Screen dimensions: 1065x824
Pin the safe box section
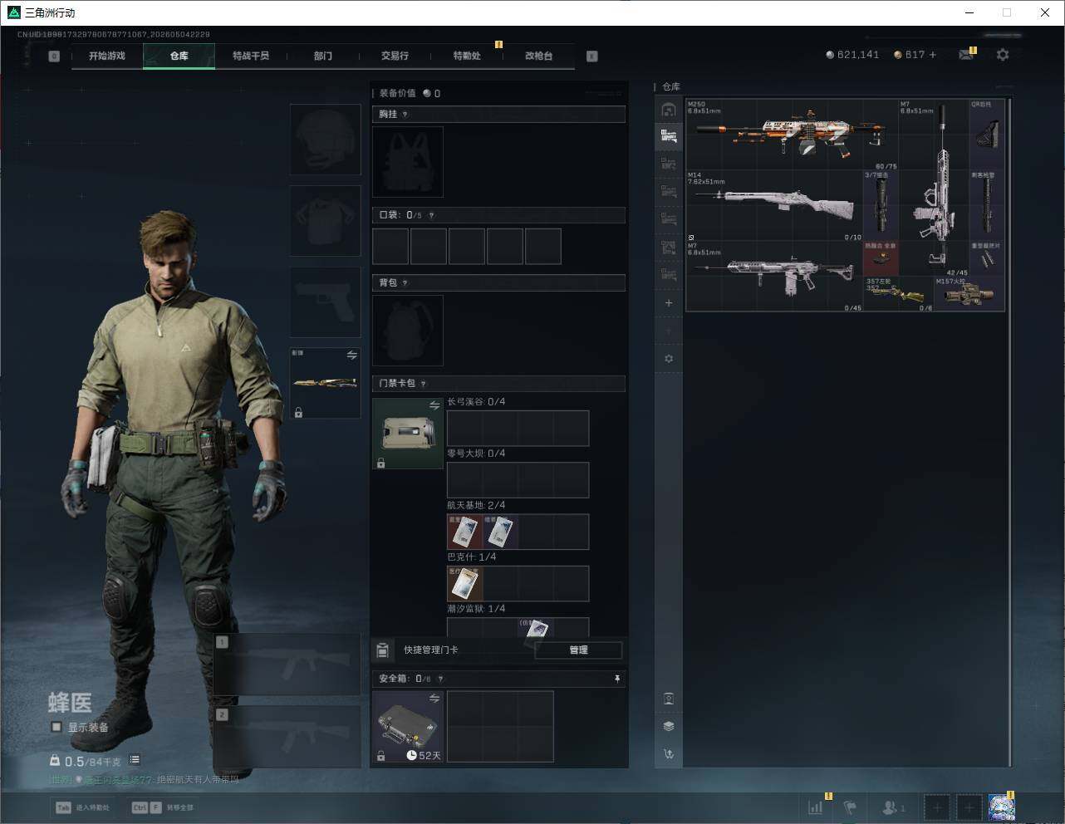(x=617, y=679)
